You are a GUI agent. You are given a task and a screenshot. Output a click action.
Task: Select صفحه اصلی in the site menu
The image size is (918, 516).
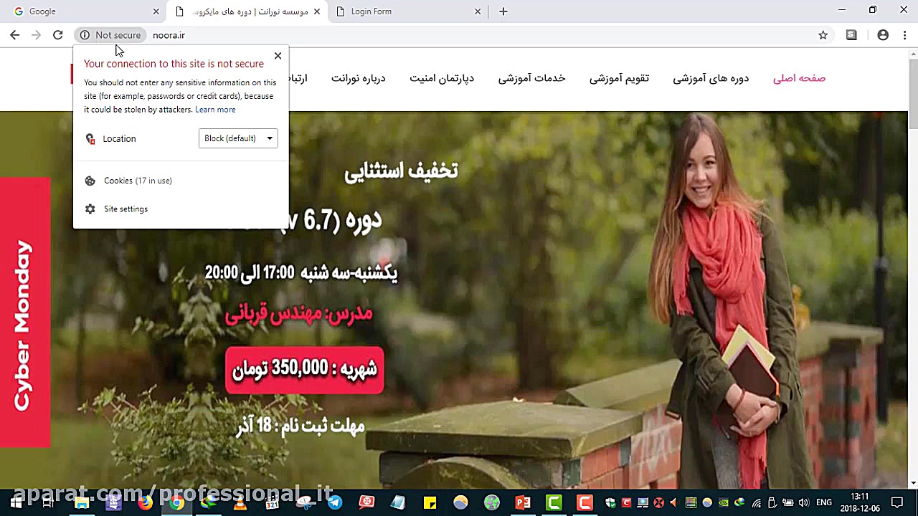click(799, 78)
